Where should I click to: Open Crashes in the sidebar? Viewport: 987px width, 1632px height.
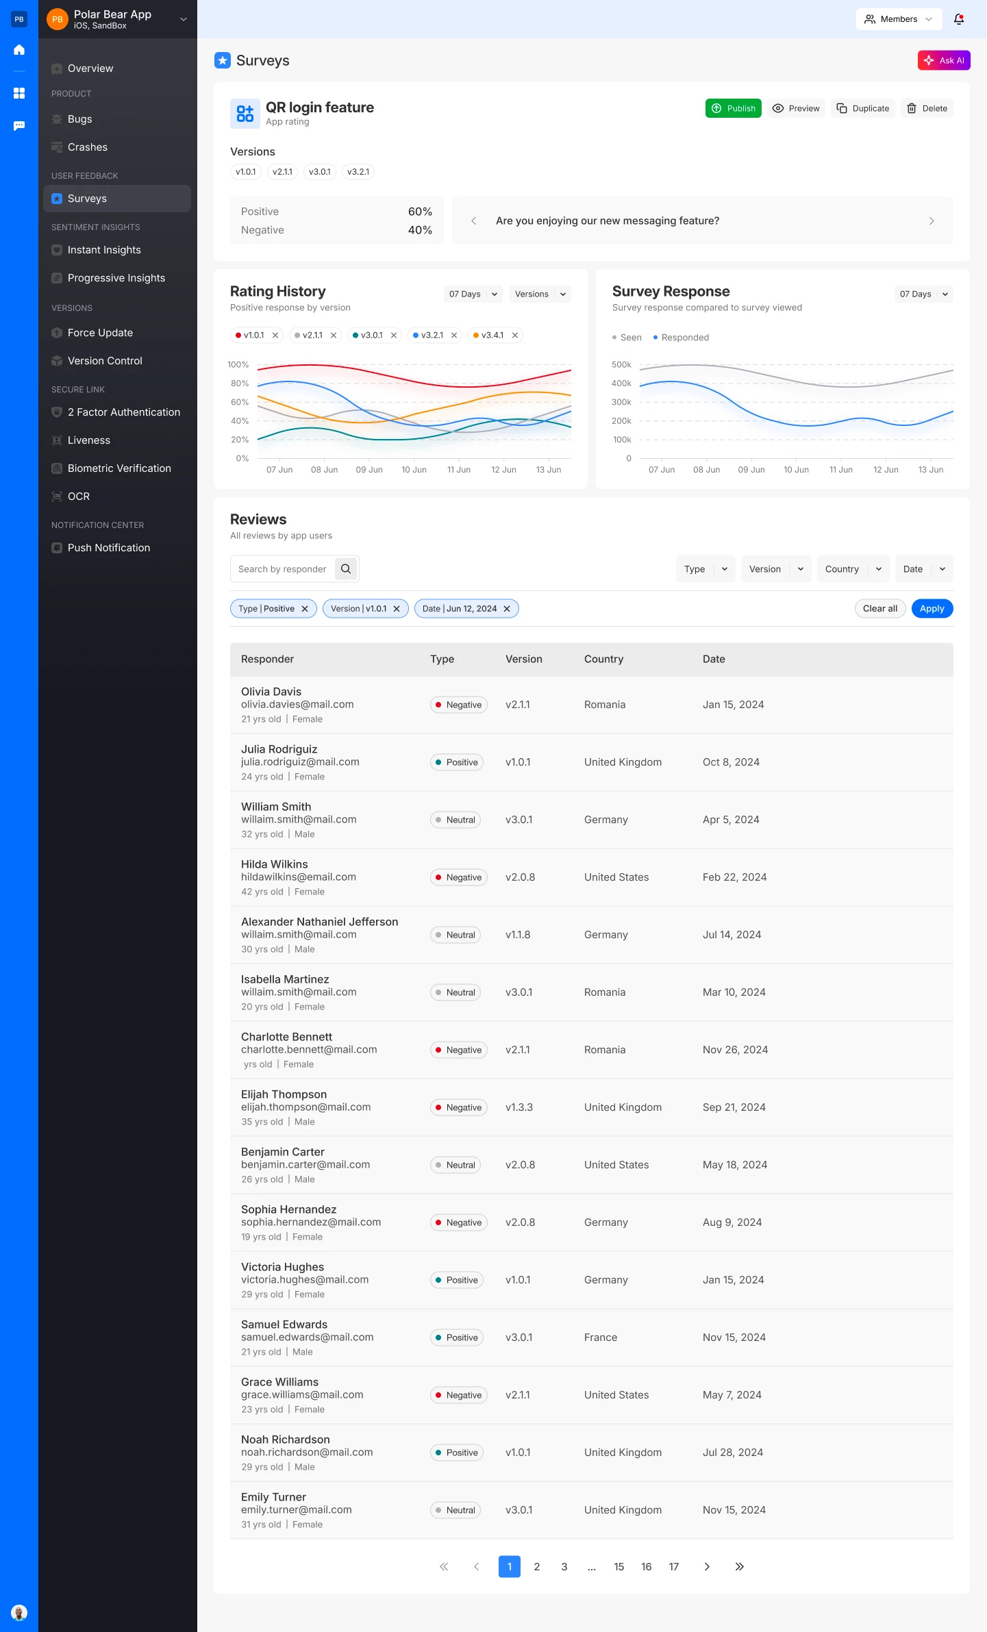88,147
